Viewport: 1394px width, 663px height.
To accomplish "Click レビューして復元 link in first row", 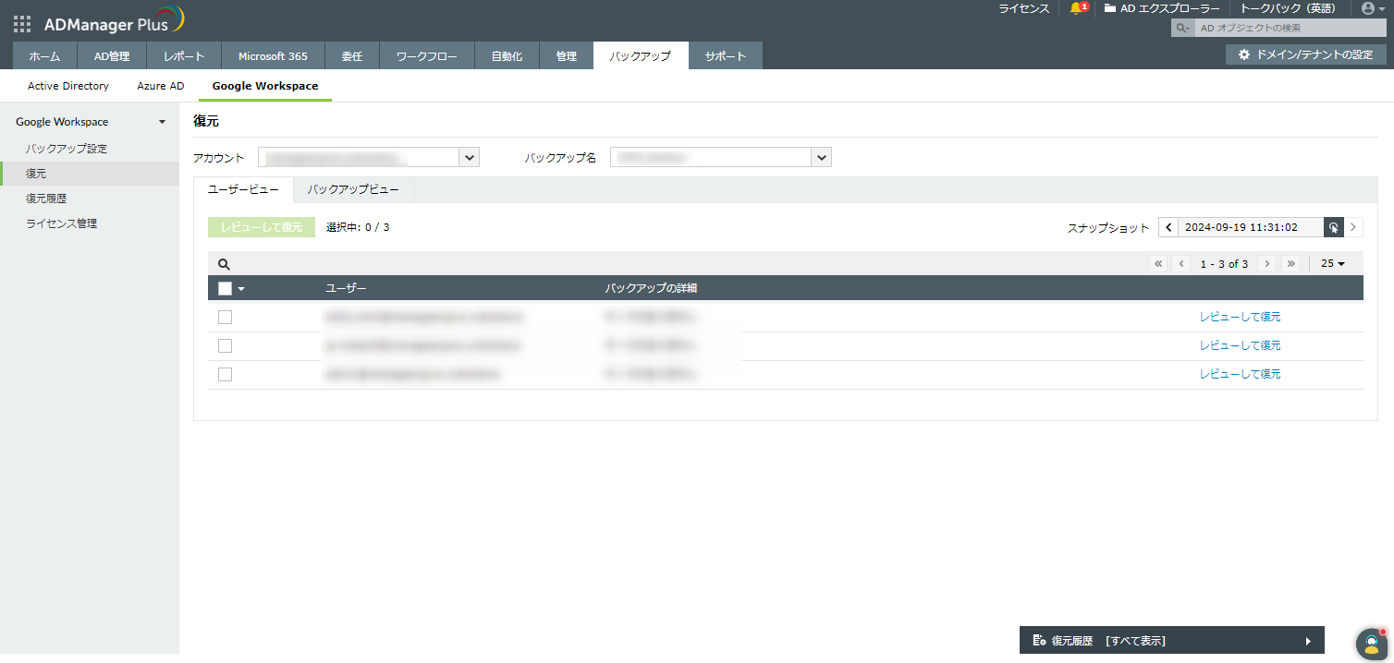I will [x=1240, y=317].
